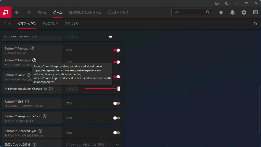Go back with the left arrow
The image size is (261, 147).
tap(17, 12)
